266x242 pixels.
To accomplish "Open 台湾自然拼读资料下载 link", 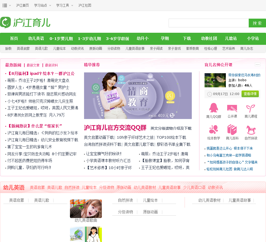I will click(x=102, y=144).
